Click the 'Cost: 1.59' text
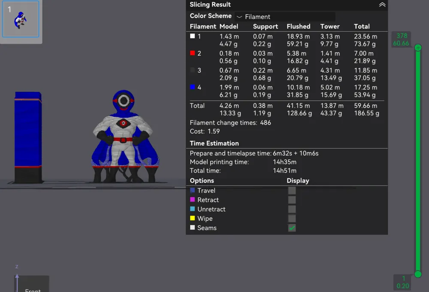 205,131
